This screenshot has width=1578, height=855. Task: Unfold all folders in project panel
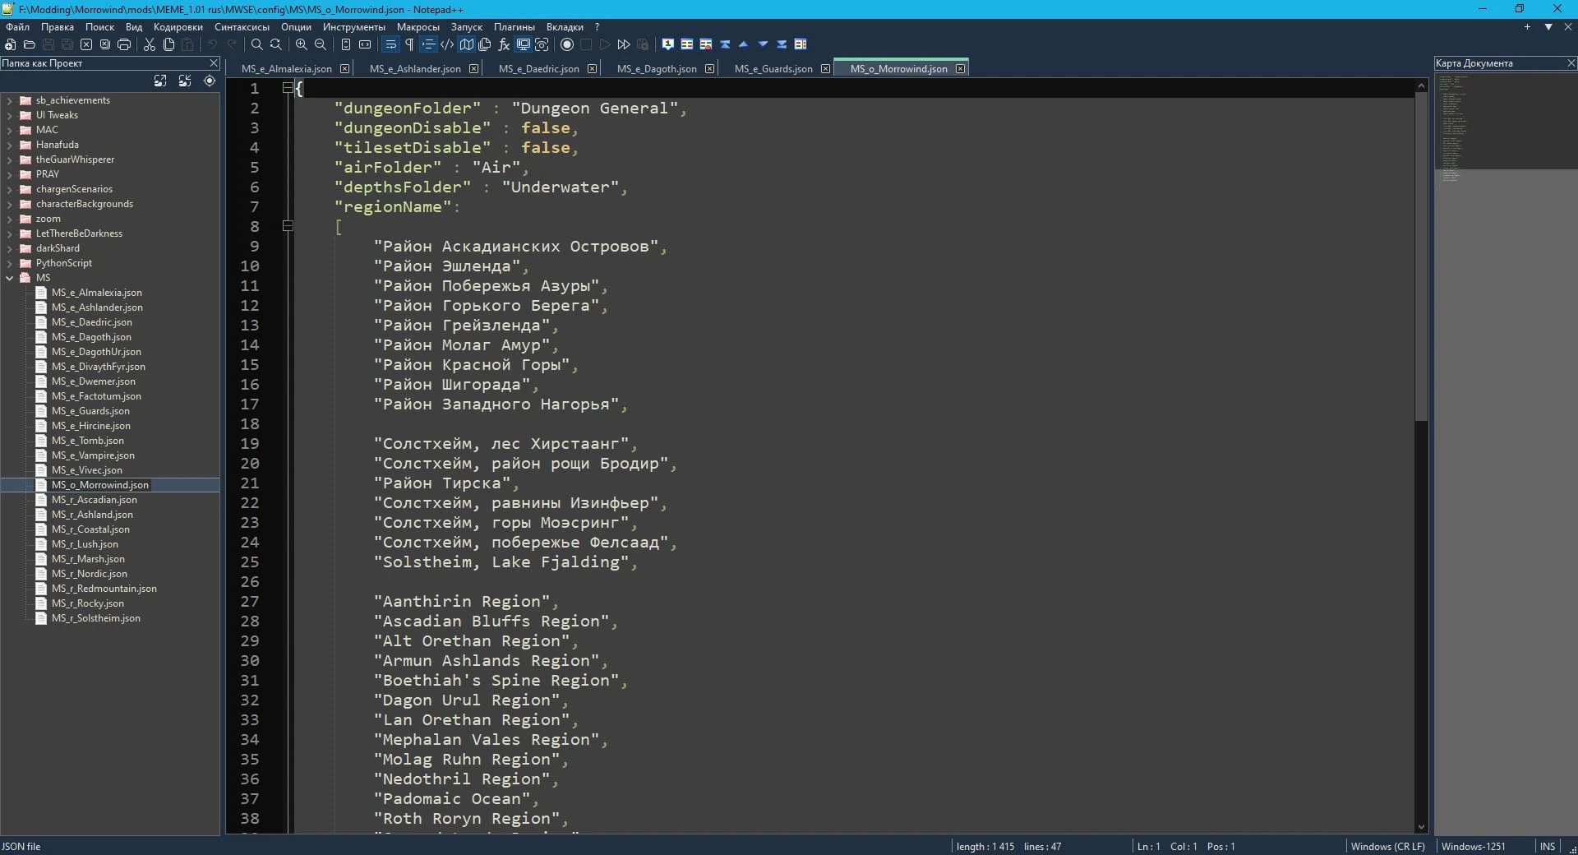coord(160,81)
